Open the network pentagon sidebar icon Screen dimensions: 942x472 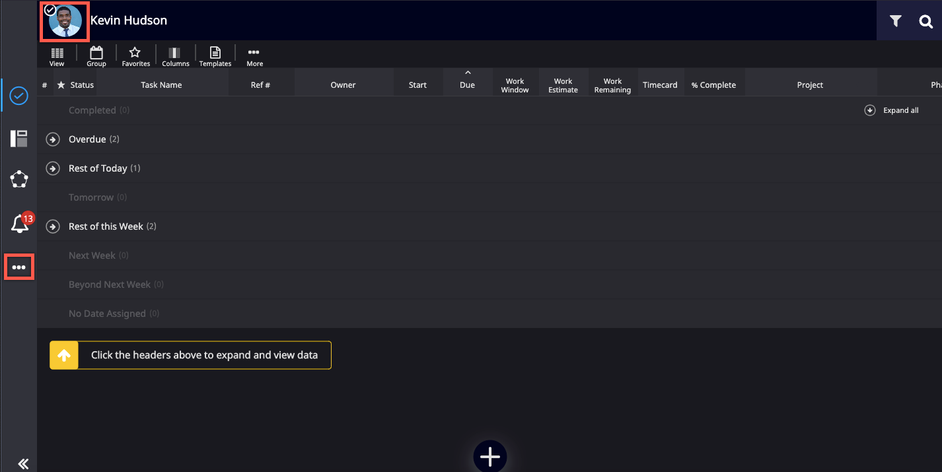19,179
